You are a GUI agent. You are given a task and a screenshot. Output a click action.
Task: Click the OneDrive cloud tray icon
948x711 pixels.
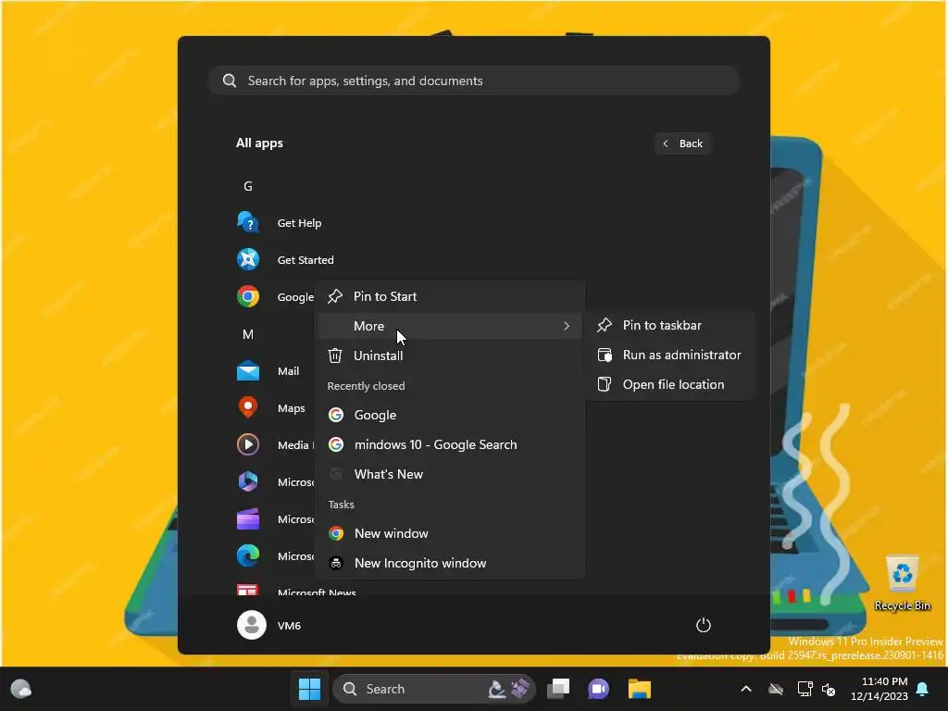[776, 689]
